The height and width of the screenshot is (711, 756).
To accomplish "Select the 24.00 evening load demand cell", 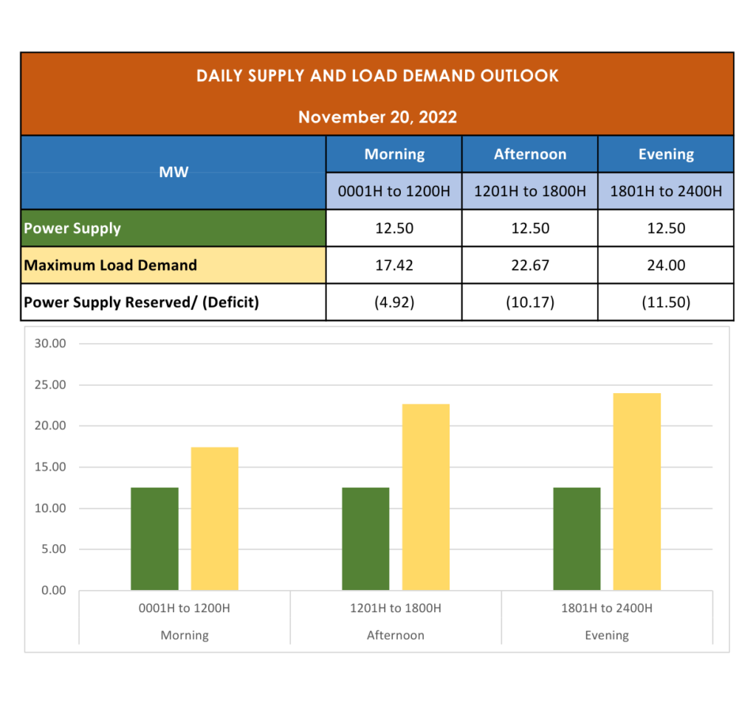I will pos(666,265).
